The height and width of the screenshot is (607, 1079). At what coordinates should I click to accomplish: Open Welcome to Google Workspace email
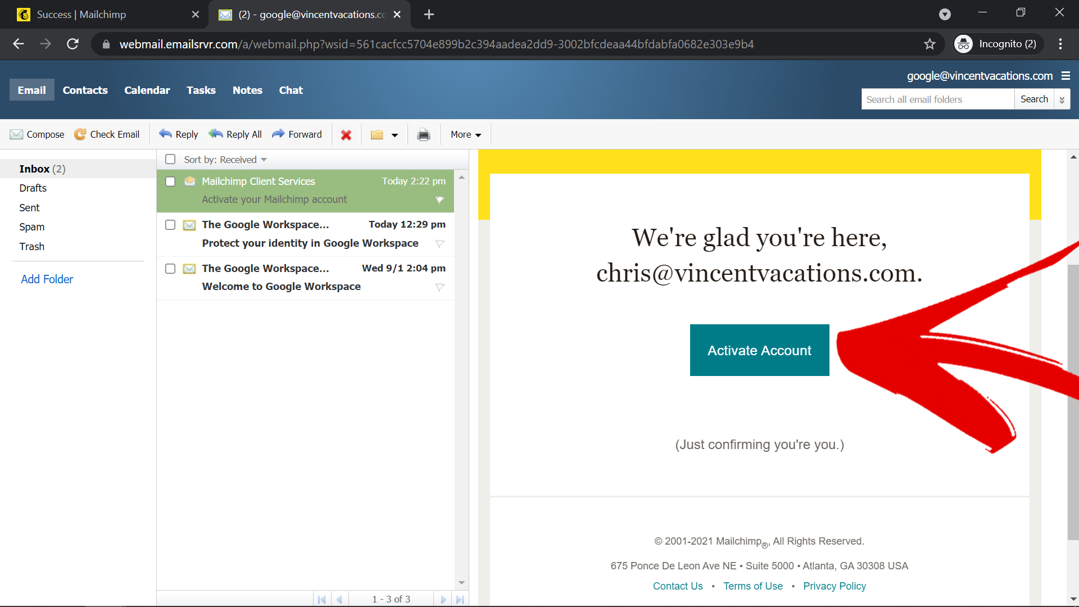(x=305, y=278)
